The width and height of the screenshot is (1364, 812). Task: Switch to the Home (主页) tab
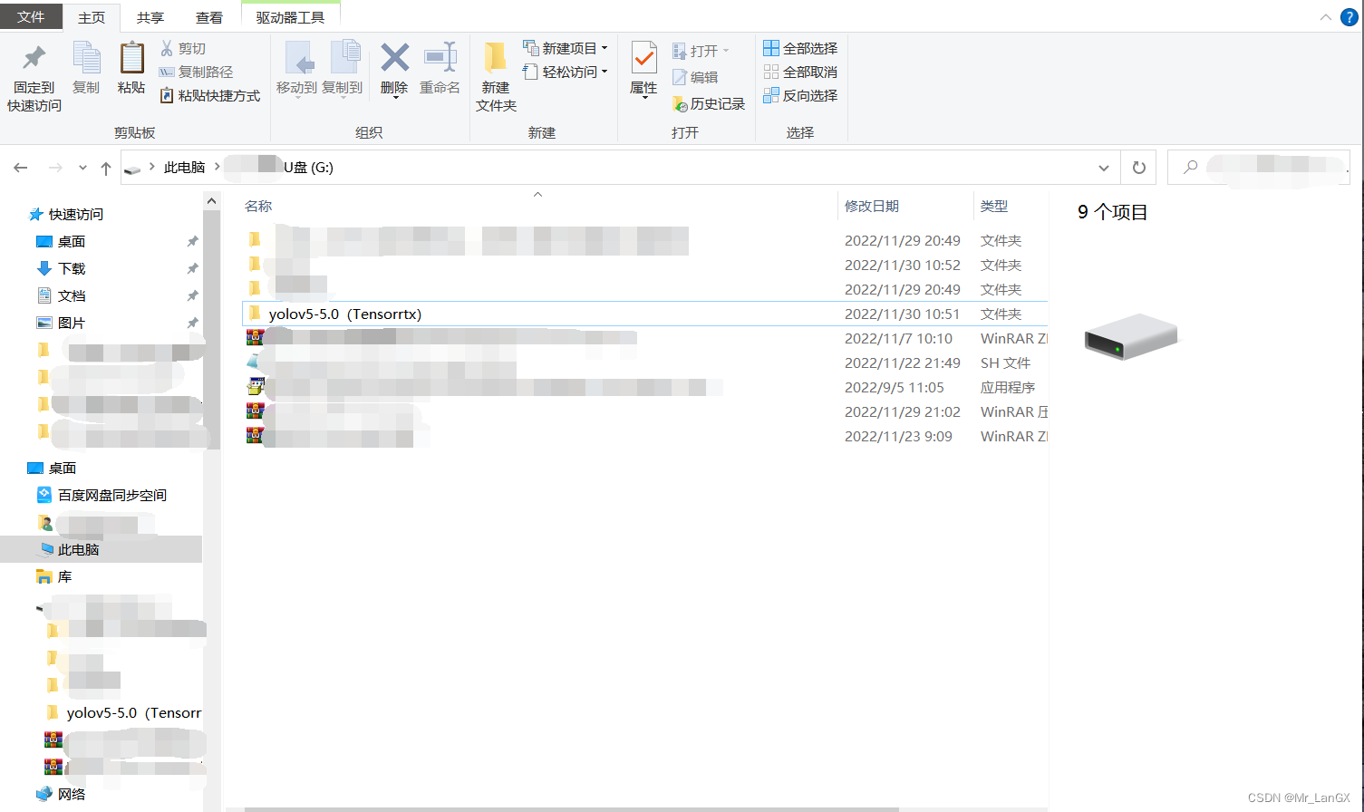[92, 17]
